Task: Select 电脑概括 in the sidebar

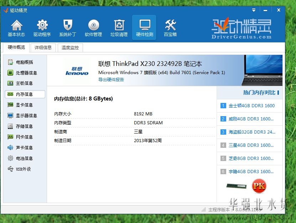Action: 25,62
